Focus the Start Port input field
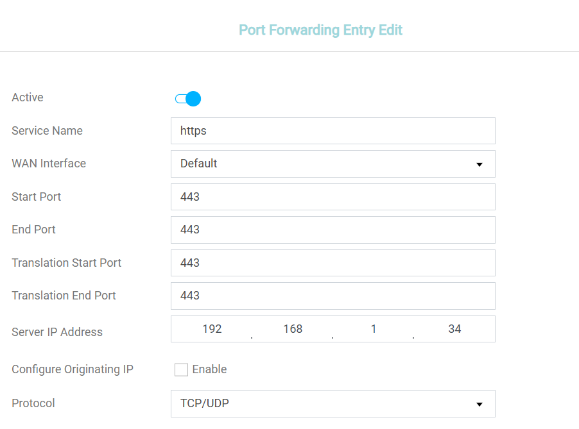This screenshot has width=579, height=429. (x=333, y=197)
